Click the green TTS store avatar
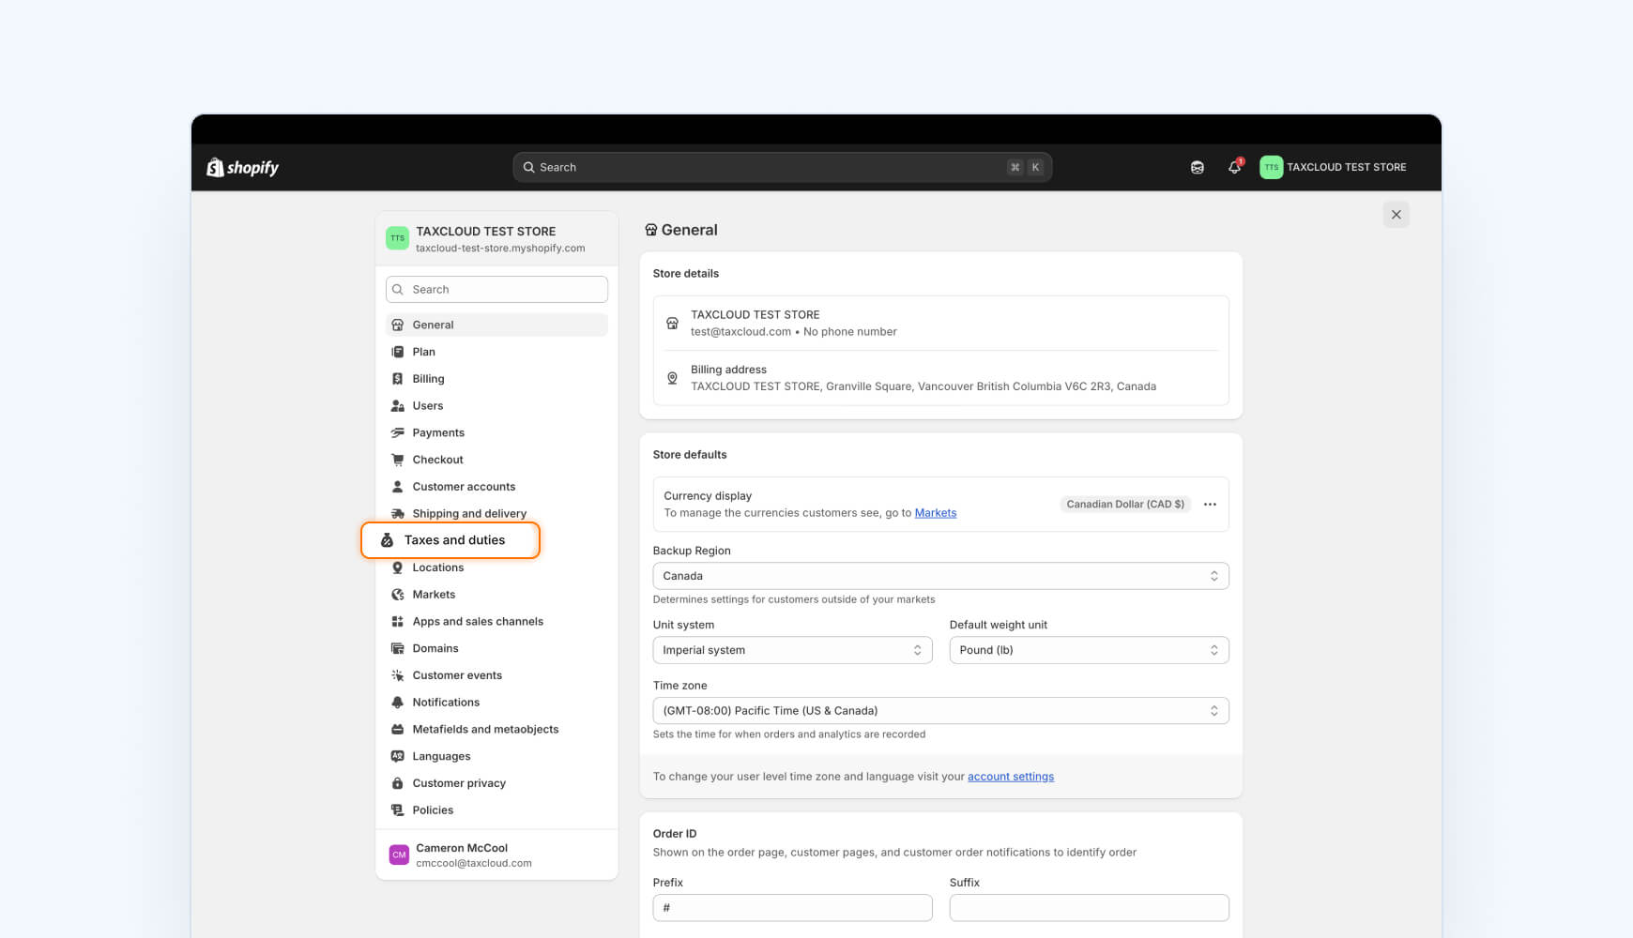 coord(1271,167)
